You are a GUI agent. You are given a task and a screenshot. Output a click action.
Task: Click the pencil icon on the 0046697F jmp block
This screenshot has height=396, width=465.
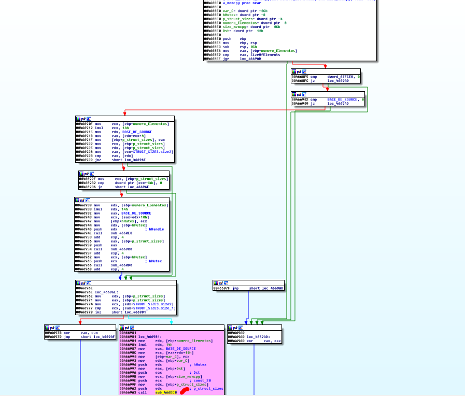(x=221, y=283)
